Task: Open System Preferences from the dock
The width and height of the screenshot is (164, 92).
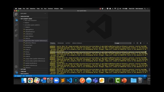Action: point(50,80)
